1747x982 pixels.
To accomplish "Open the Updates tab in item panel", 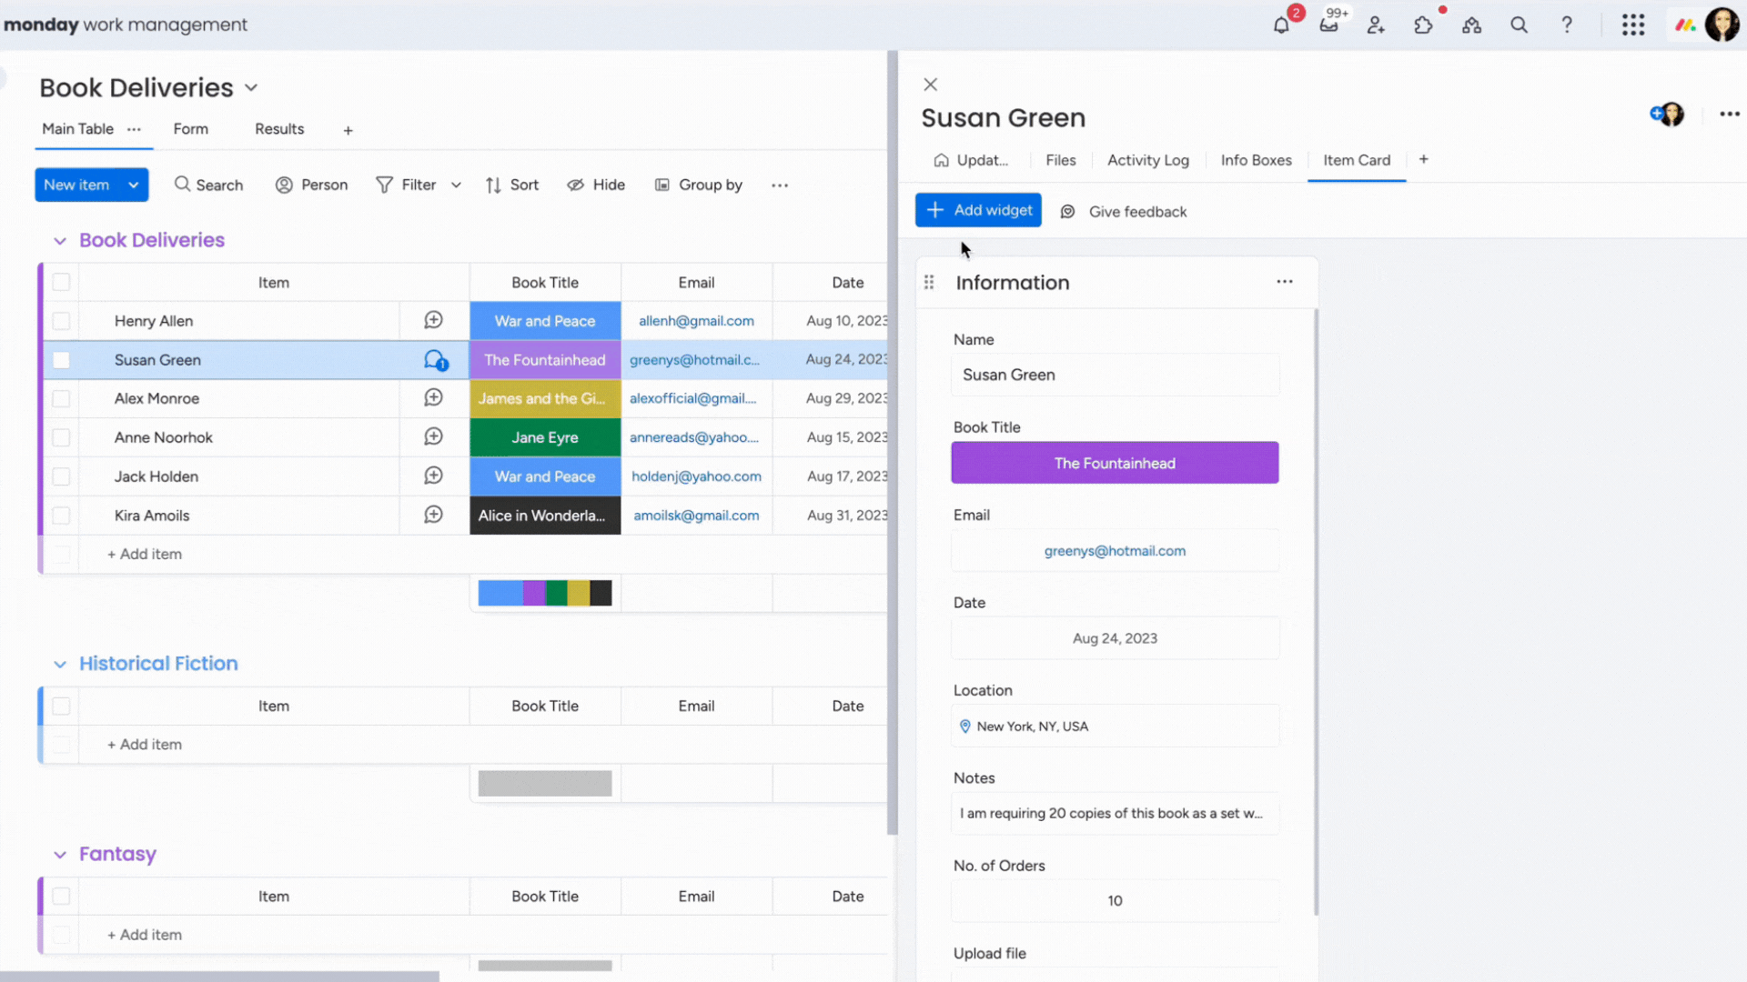I will click(971, 160).
